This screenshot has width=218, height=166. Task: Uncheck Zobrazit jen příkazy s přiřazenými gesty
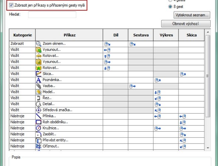point(11,5)
